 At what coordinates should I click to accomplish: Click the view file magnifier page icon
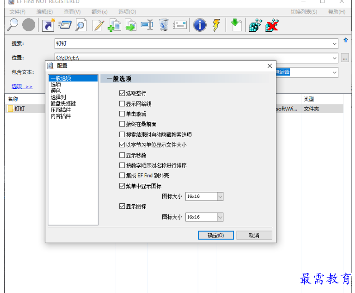pyautogui.click(x=81, y=24)
